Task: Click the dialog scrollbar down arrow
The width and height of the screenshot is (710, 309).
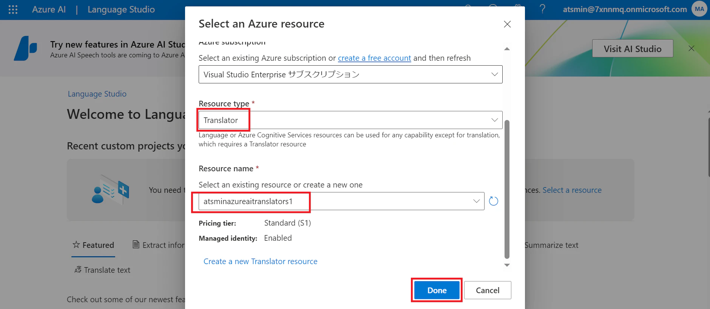Action: pyautogui.click(x=507, y=265)
